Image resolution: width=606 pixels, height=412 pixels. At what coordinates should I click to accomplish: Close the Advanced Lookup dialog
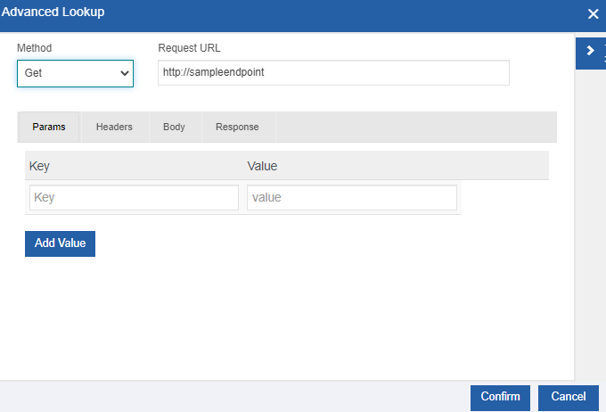[593, 14]
